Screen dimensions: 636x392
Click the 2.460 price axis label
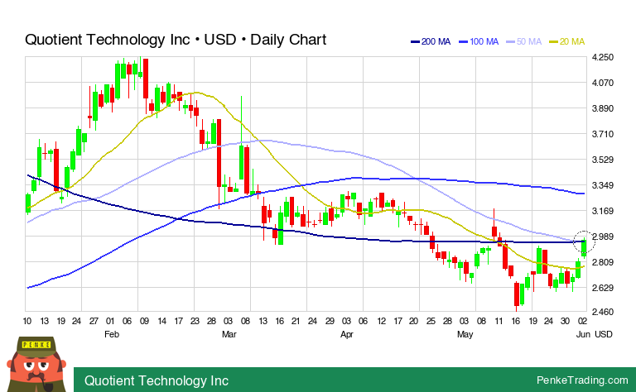point(603,313)
